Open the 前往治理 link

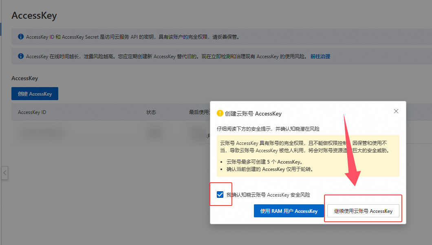320,57
